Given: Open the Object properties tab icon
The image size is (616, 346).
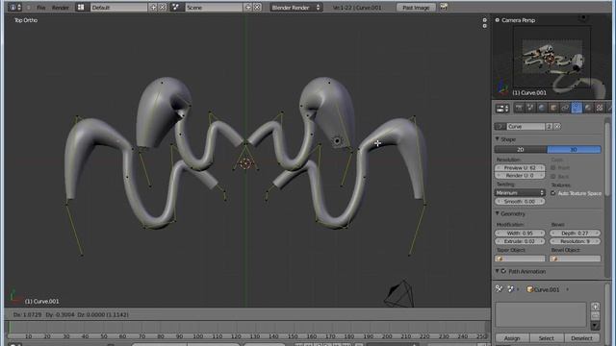Looking at the screenshot, I should click(553, 108).
